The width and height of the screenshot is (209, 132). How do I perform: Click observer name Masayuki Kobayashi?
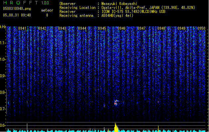(119, 4)
